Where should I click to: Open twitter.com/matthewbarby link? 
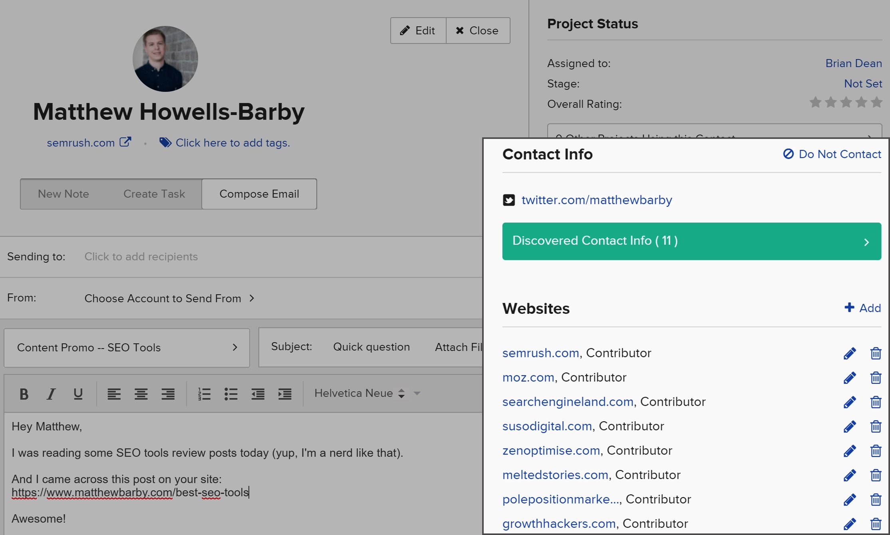(x=597, y=200)
